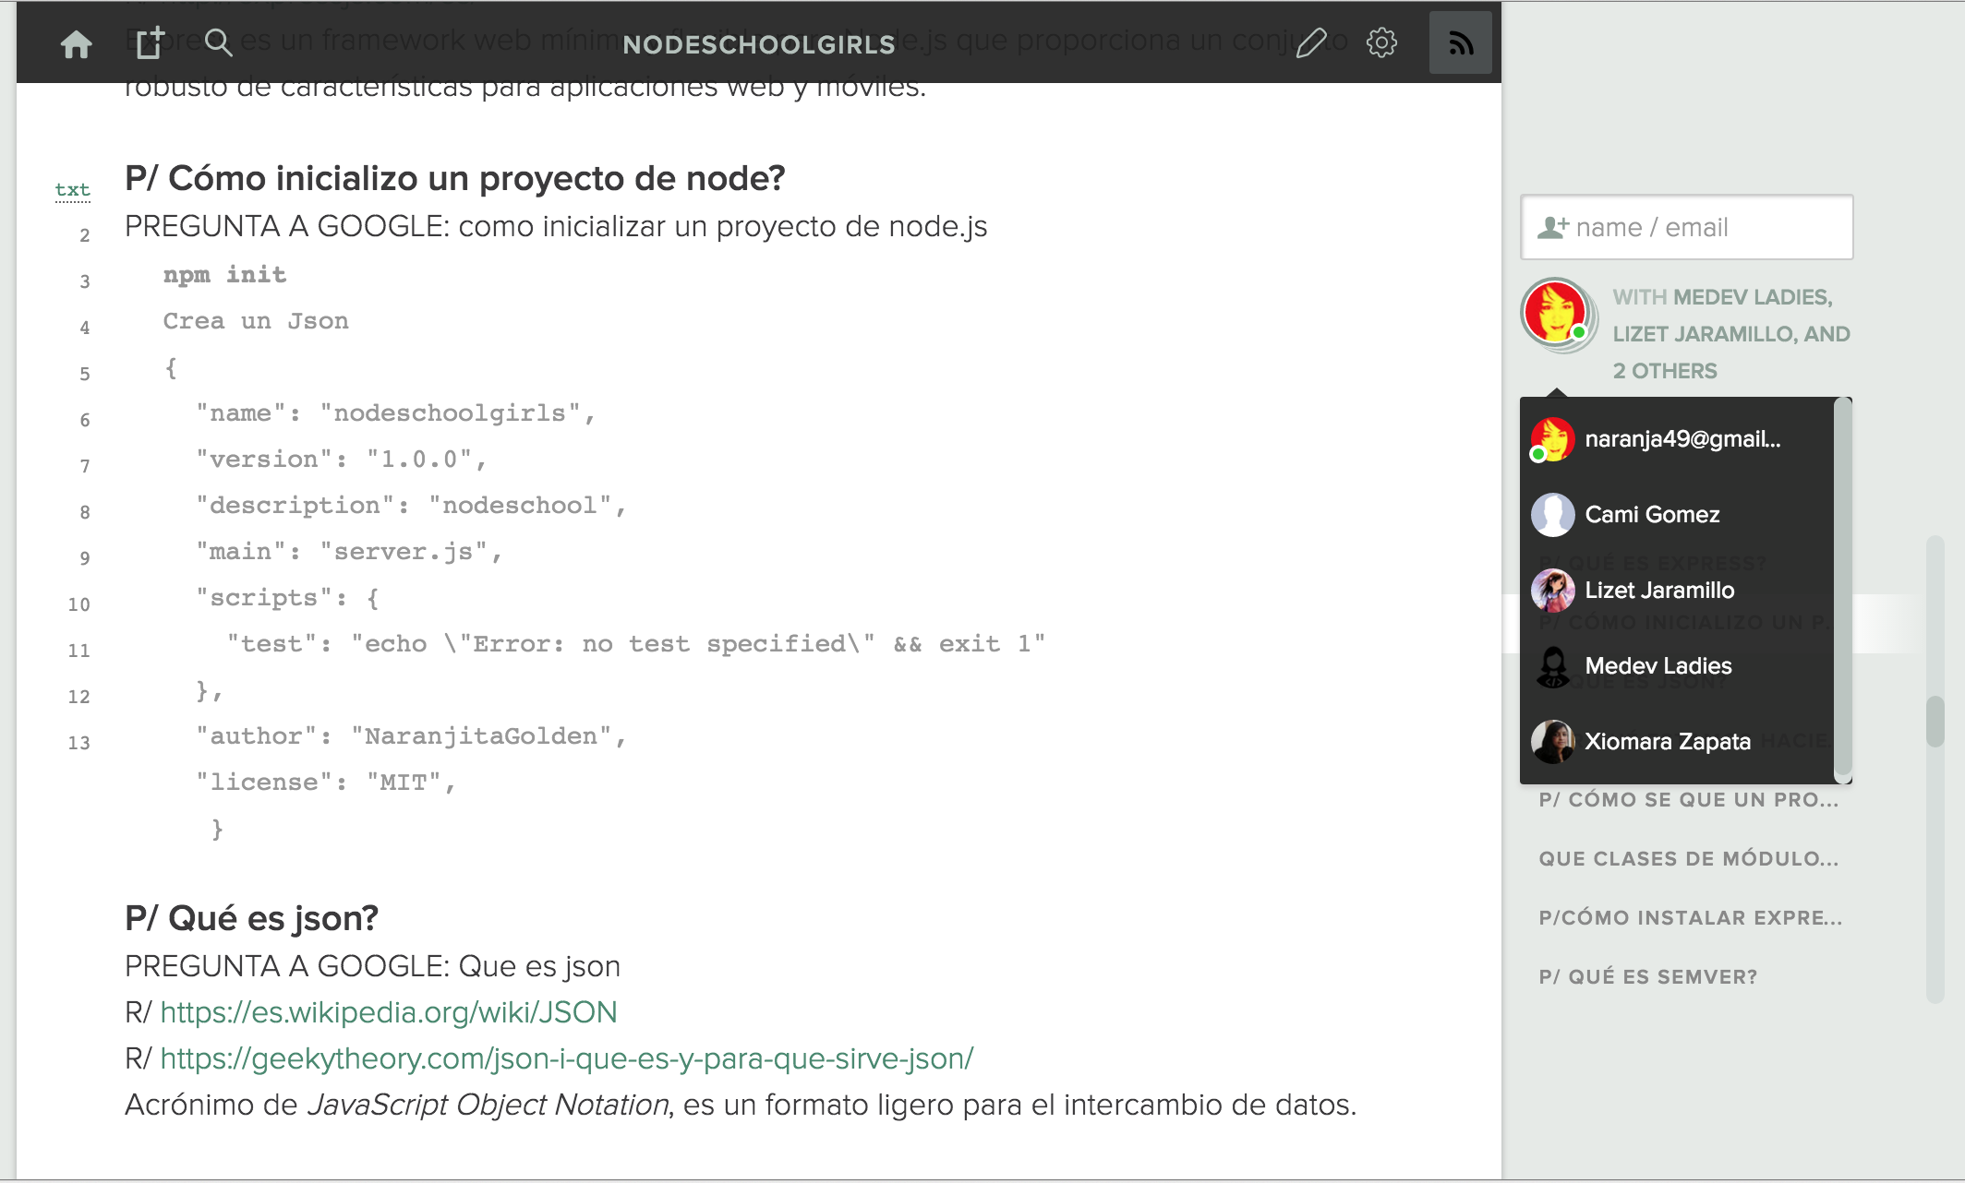Choose Lizet Jaramillo from the list
Image resolution: width=1965 pixels, height=1183 pixels.
pos(1659,591)
